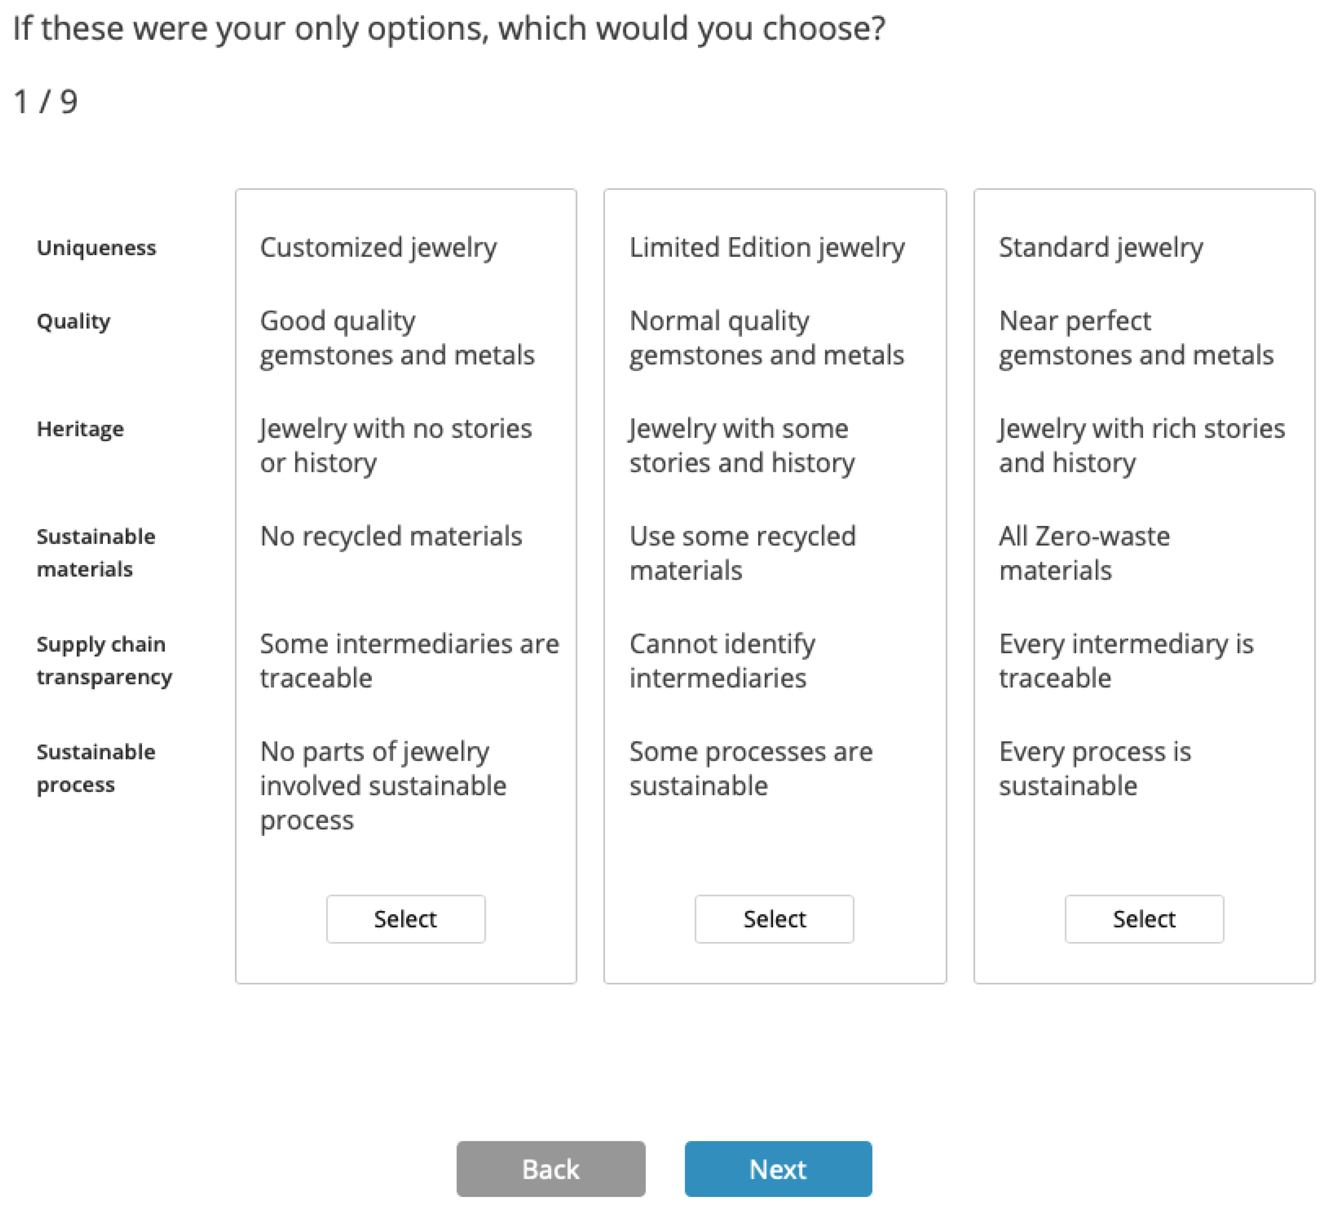Click "All Zero-waste materials" text
1326x1211 pixels.
[x=1084, y=554]
